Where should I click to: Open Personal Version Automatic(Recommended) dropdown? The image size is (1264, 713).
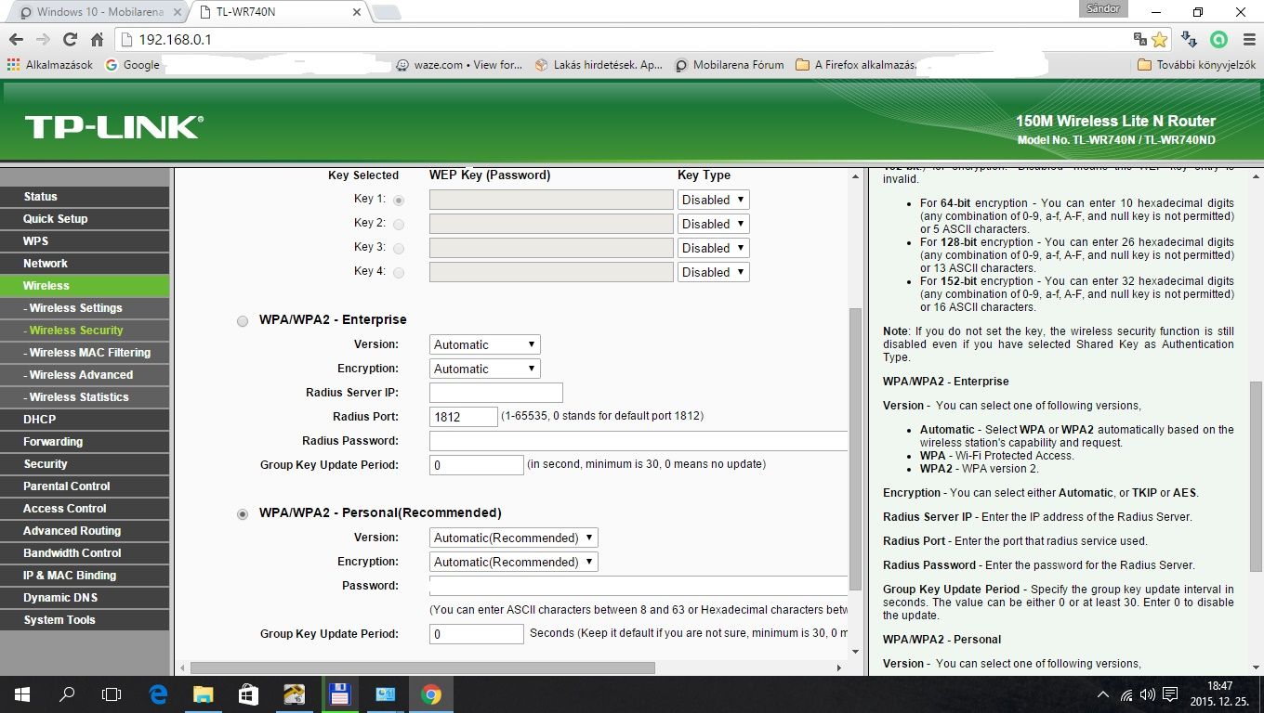513,538
